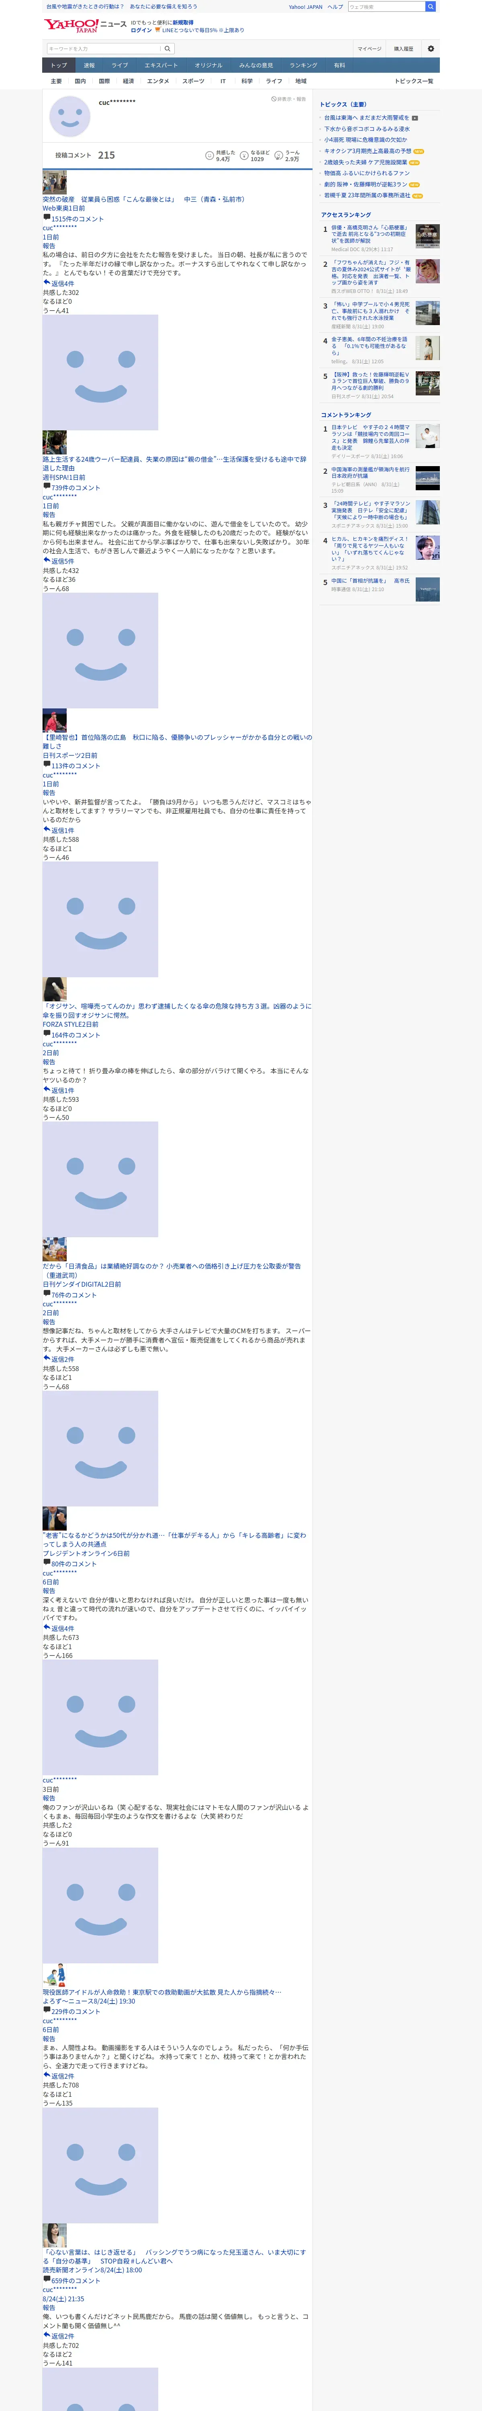Open headline 下水から音ボコボコ みるみる浸水
The image size is (482, 2411).
click(x=367, y=128)
